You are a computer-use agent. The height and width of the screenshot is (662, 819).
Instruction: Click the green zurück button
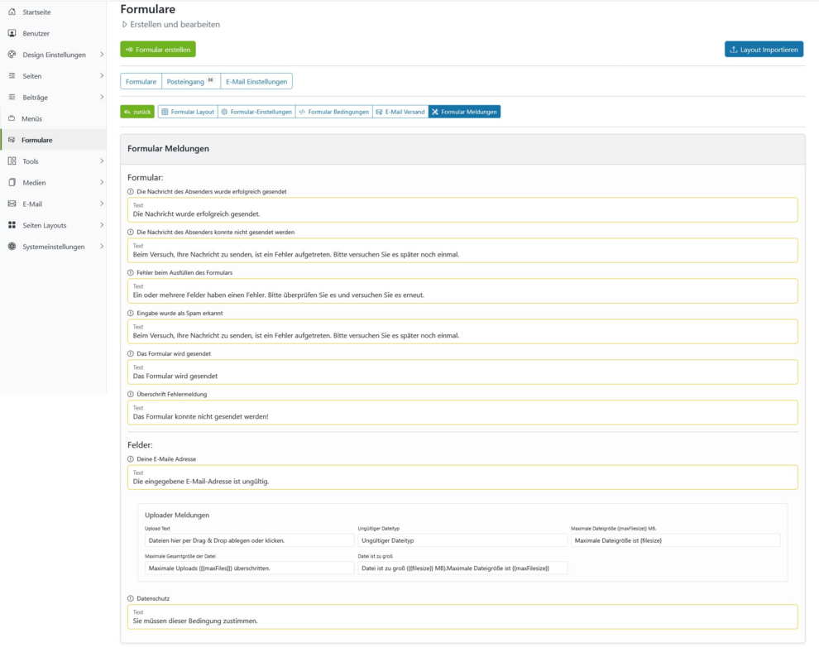point(137,112)
